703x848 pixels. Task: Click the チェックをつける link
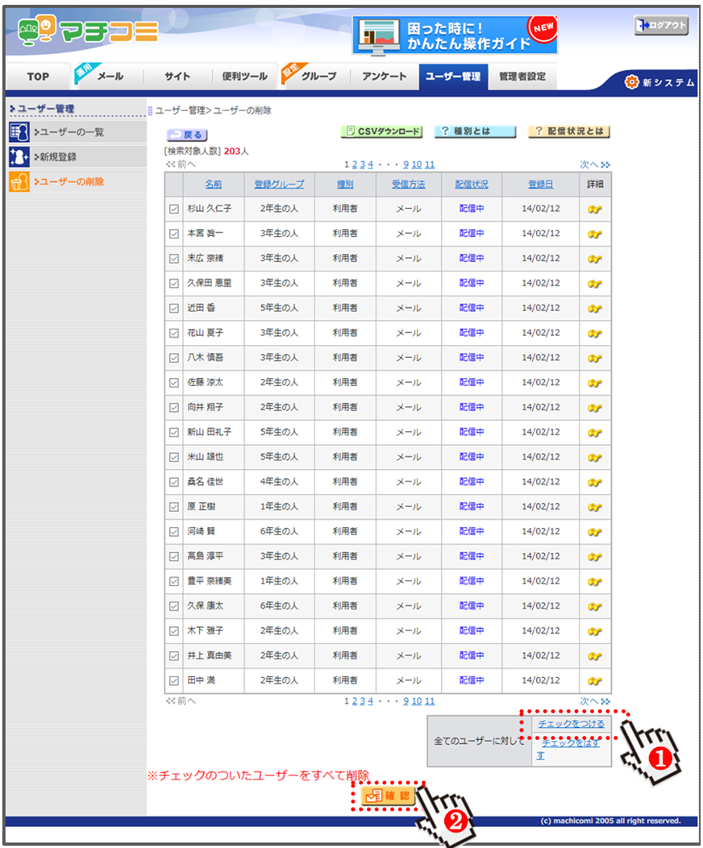[570, 725]
